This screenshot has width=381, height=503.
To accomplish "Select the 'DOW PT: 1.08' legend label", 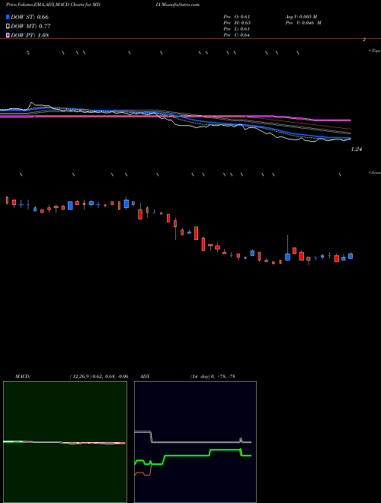I will [30, 35].
